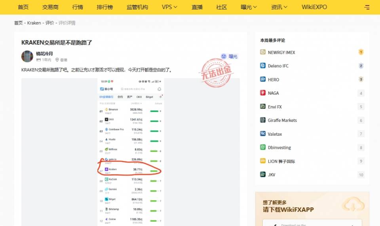
Task: Click the Envi FX logo icon
Action: point(263,106)
